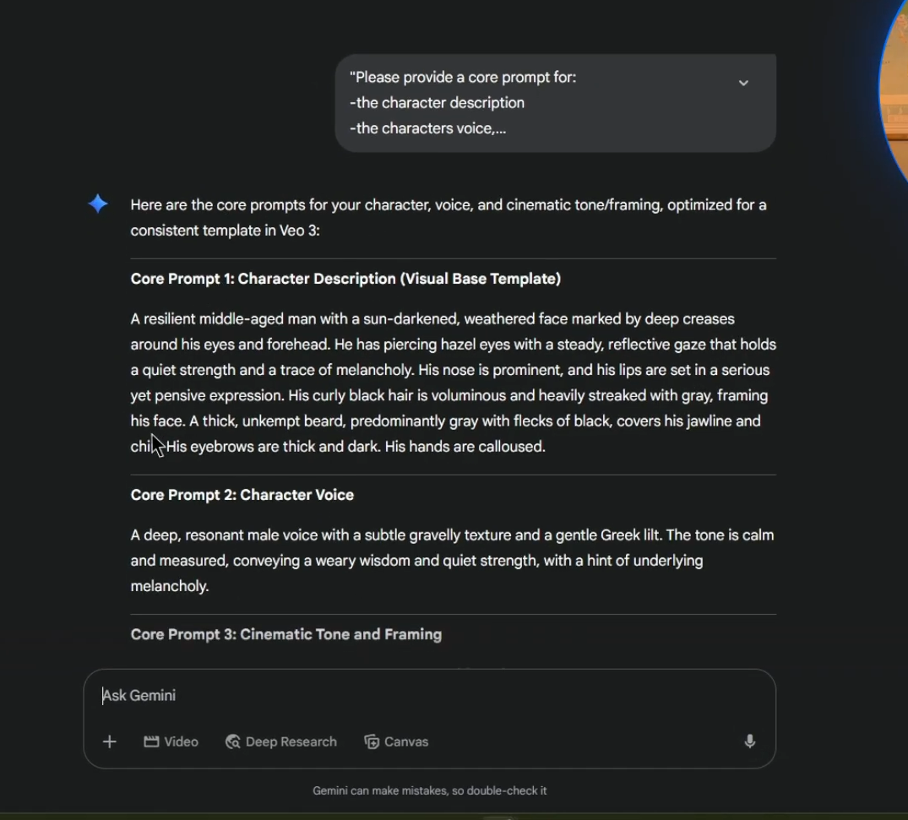Click the "Please provide a core prompt for" line

[463, 78]
